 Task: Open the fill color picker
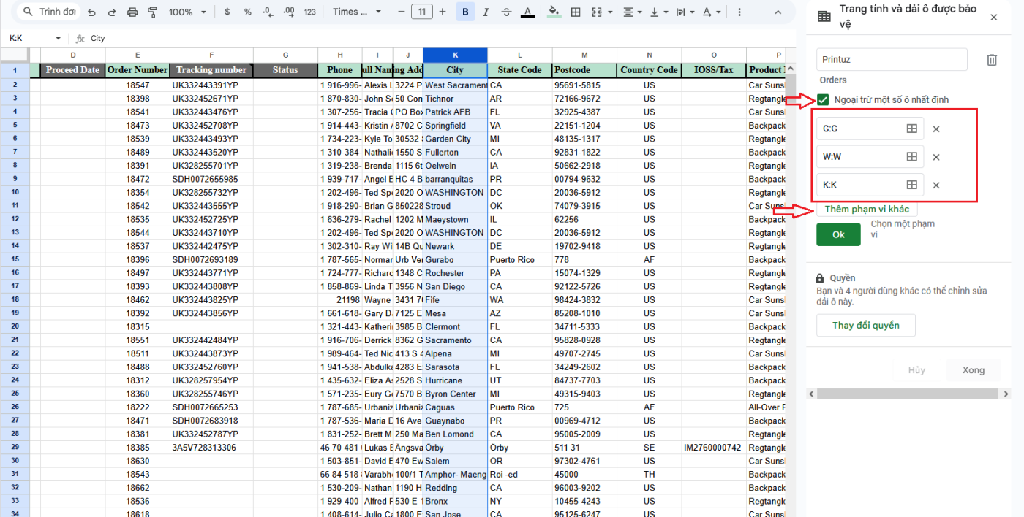pyautogui.click(x=554, y=12)
